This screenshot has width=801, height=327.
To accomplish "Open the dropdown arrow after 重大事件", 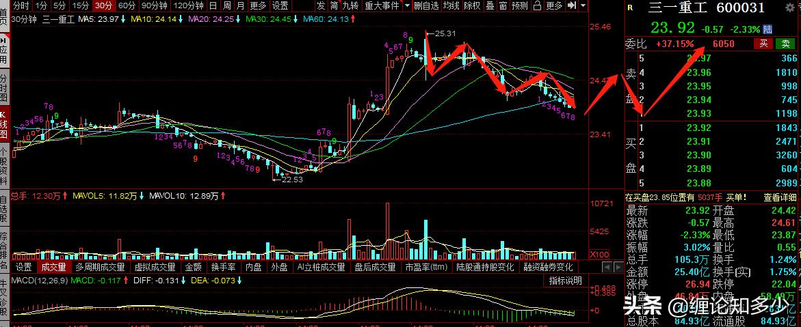I will [407, 6].
